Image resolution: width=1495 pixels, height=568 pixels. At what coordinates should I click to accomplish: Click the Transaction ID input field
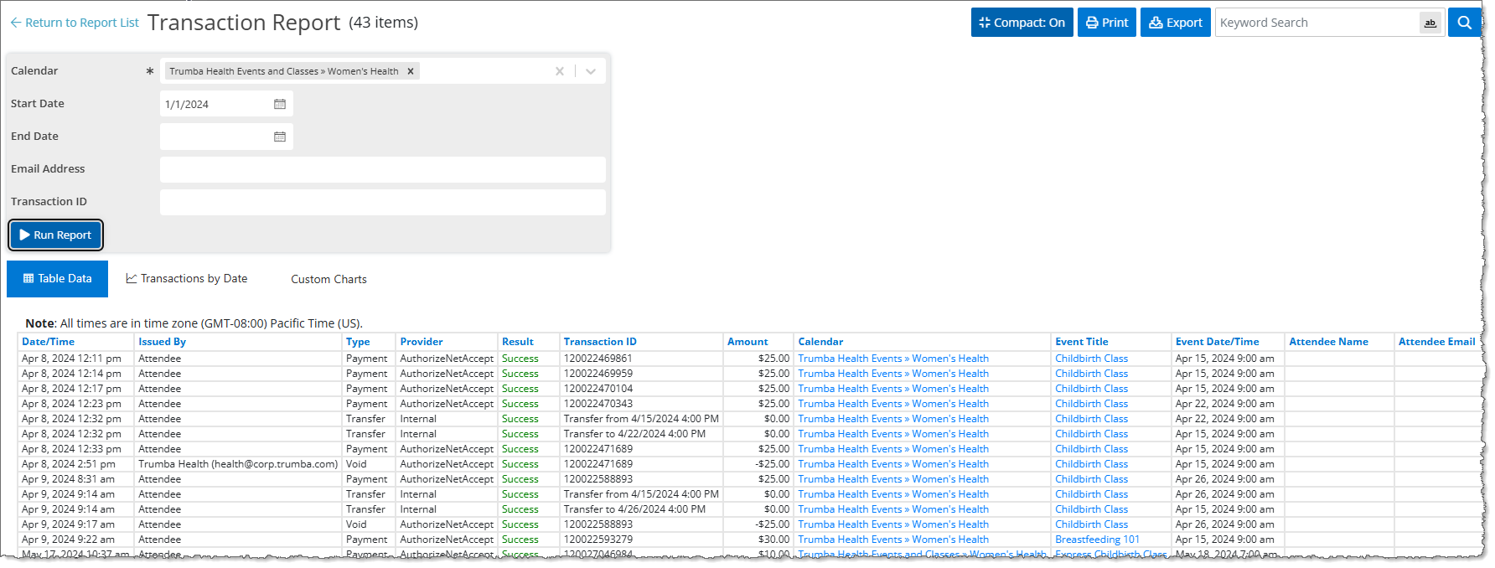[382, 202]
